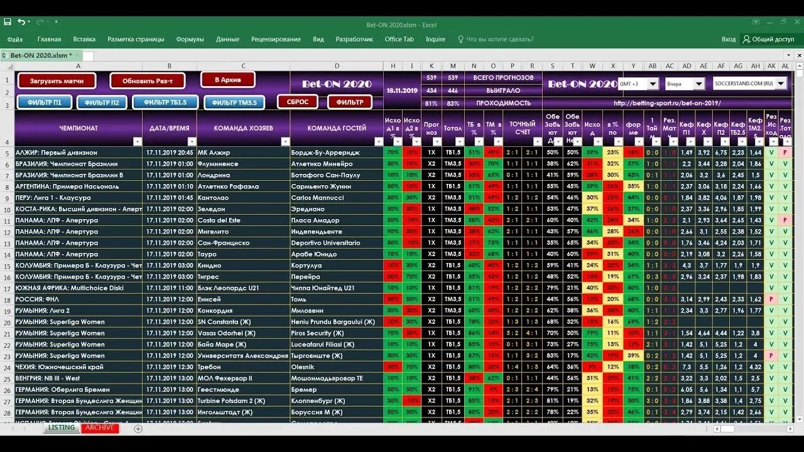
Task: Open Прогноз column filter arrow
Action: (436, 142)
